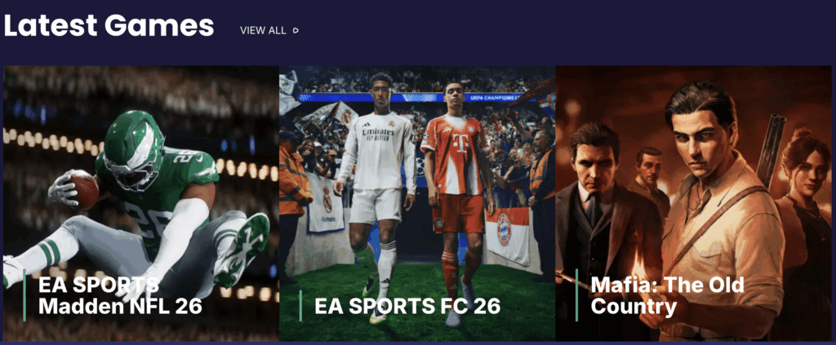
Task: Click the Bayern Munich crest flag
Action: [x=507, y=236]
